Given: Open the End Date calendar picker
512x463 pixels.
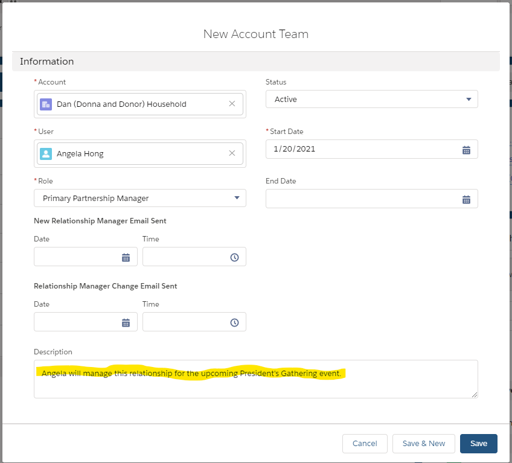Looking at the screenshot, I should (466, 199).
